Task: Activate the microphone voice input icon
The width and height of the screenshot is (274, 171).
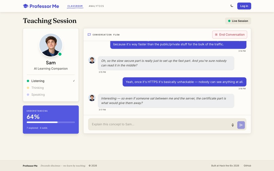Action: pyautogui.click(x=233, y=125)
